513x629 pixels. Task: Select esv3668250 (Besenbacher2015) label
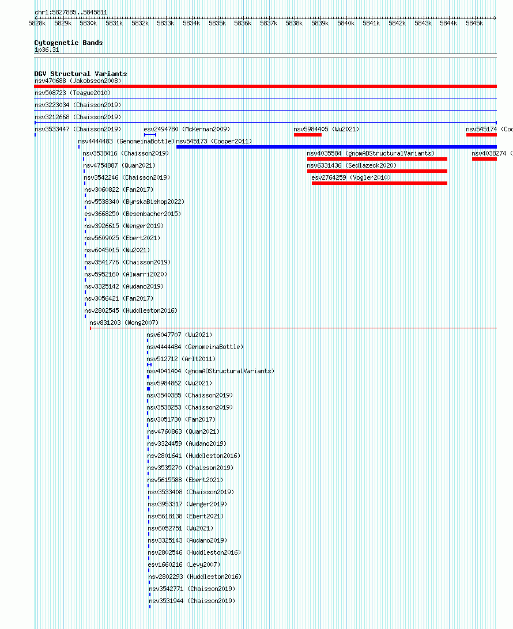coord(133,214)
